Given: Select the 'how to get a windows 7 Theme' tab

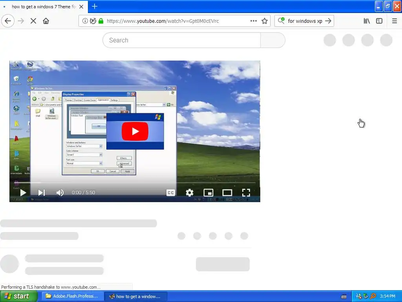Looking at the screenshot, I should tap(44, 7).
